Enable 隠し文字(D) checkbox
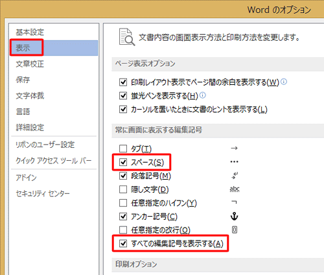The width and height of the screenshot is (324, 275). coord(123,189)
